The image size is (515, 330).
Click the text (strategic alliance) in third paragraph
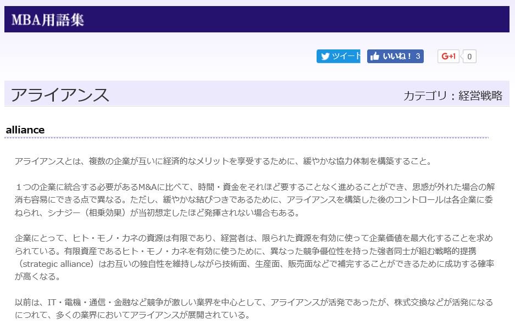click(56, 264)
